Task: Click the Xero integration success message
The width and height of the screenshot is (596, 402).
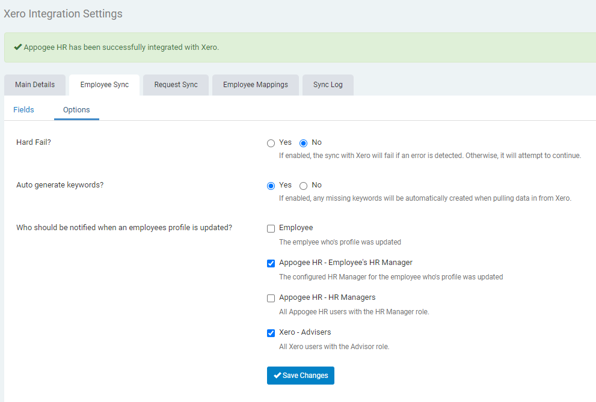Action: (120, 47)
